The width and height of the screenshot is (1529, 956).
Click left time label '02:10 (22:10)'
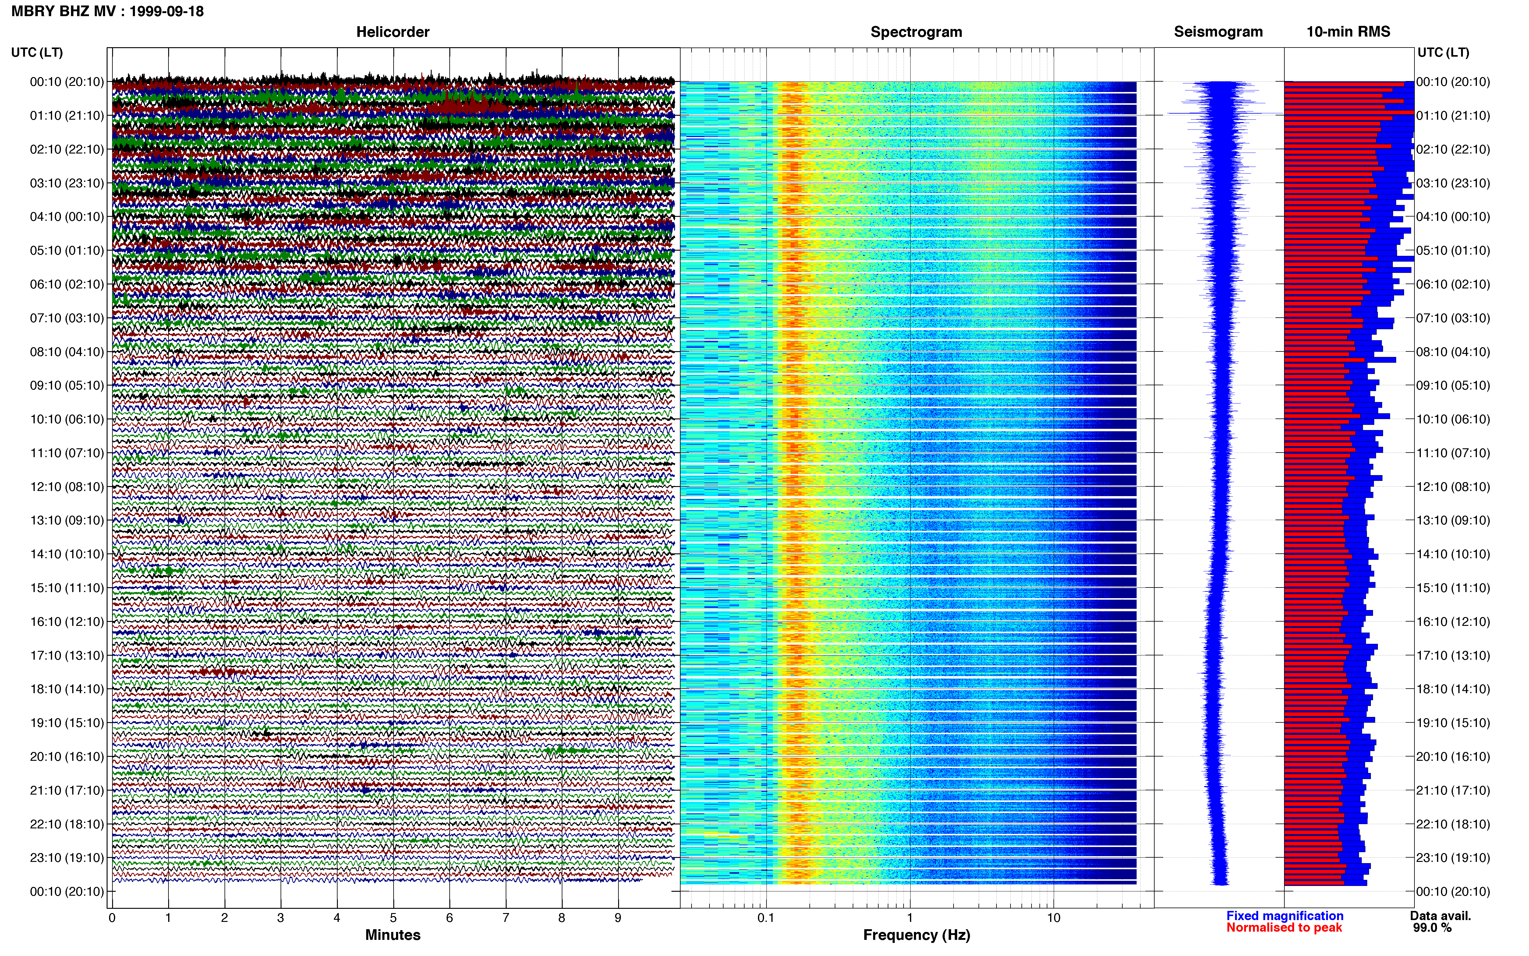tap(67, 149)
